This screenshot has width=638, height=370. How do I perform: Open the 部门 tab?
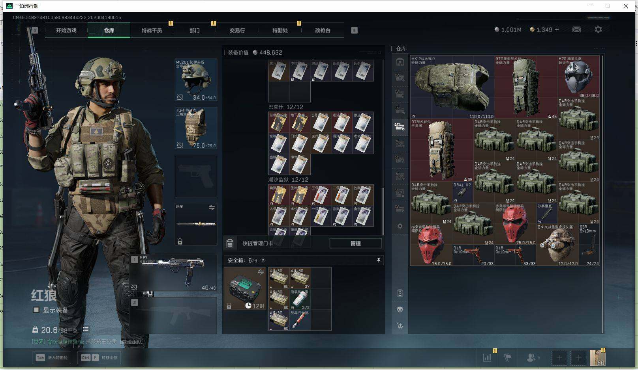pos(194,30)
